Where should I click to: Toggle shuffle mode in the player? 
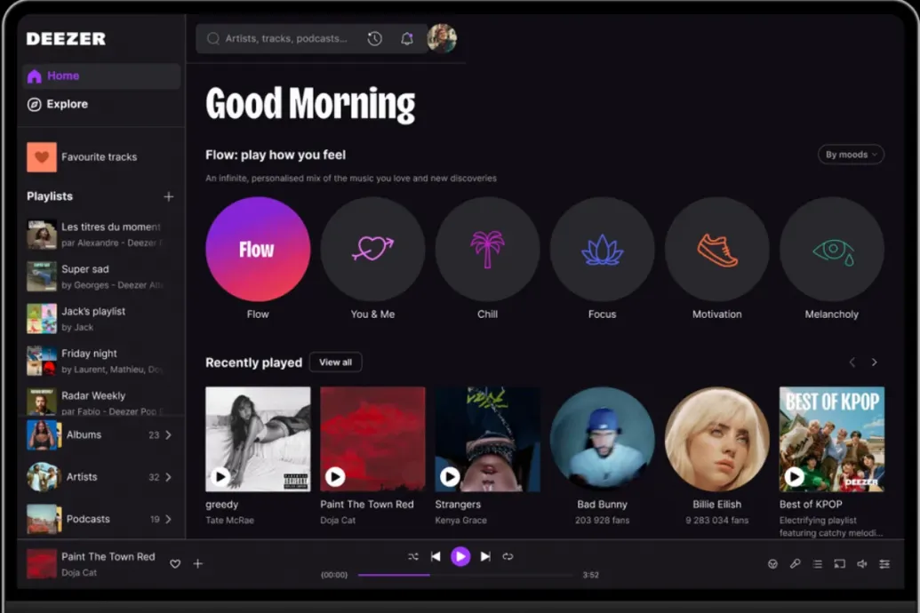pos(413,557)
